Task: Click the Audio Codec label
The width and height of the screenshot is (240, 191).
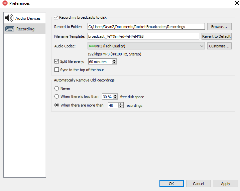Action: click(65, 46)
